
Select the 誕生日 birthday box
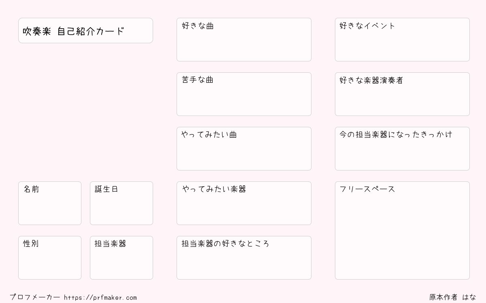click(122, 203)
